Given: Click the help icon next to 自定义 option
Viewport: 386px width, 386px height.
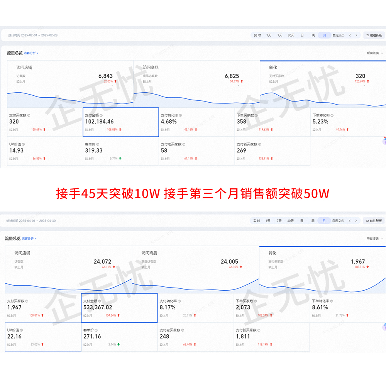Looking at the screenshot, I should click(x=344, y=35).
